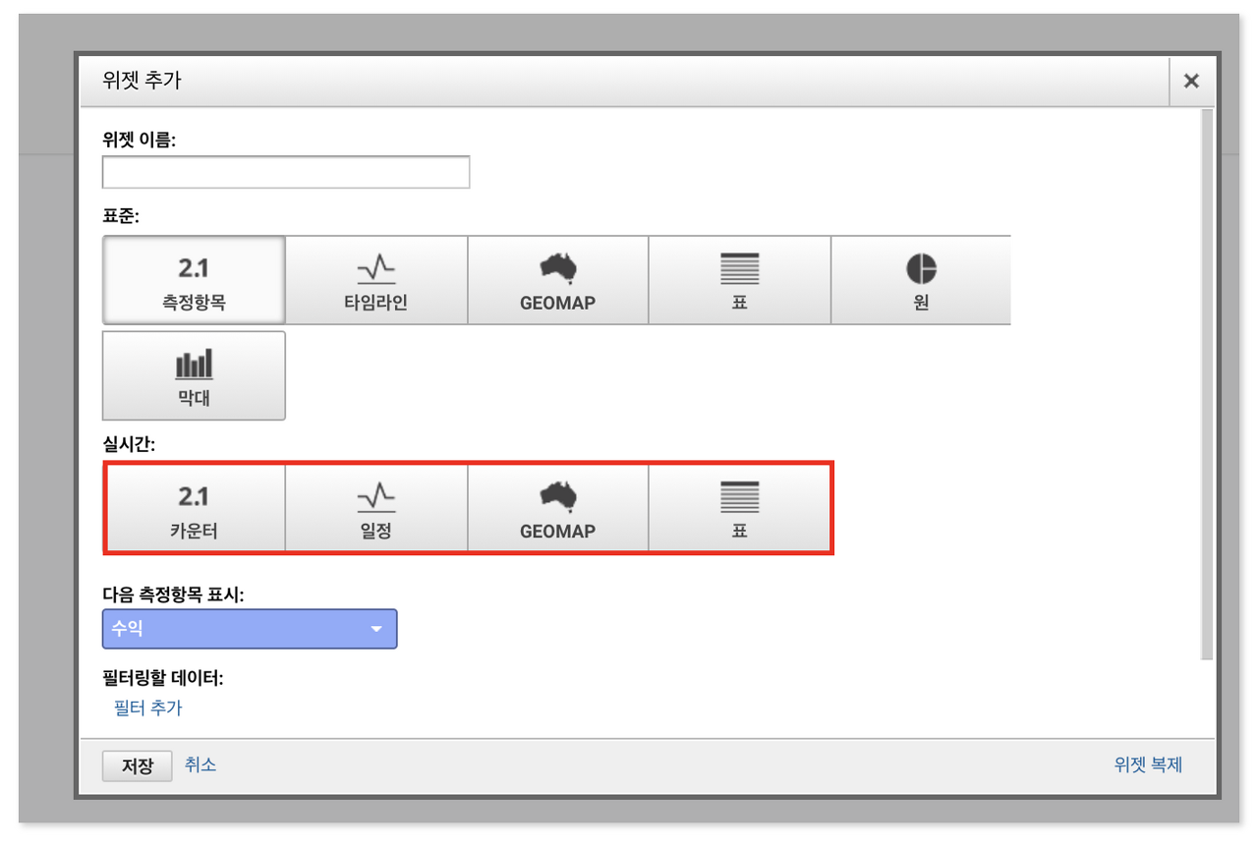Select the 막대 bar chart widget
1258x850 pixels.
pyautogui.click(x=194, y=375)
